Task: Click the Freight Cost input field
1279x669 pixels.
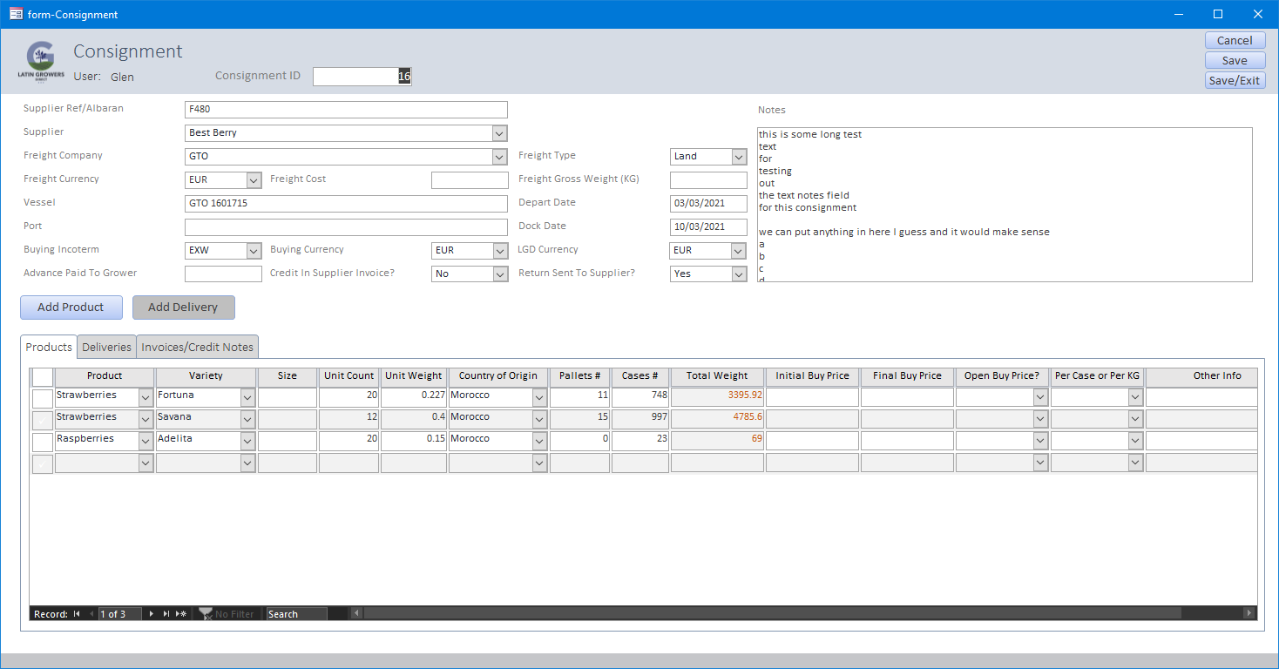Action: pyautogui.click(x=470, y=180)
